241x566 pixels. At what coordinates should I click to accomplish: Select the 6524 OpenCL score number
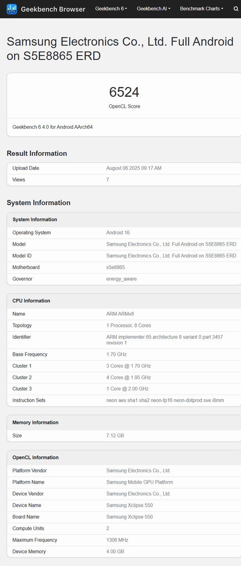(x=124, y=92)
